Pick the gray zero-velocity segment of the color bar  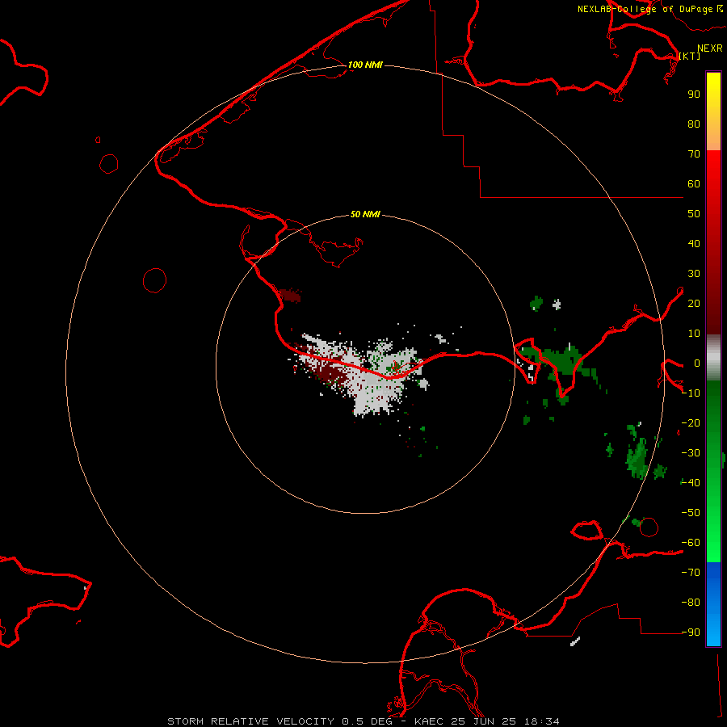click(x=713, y=358)
